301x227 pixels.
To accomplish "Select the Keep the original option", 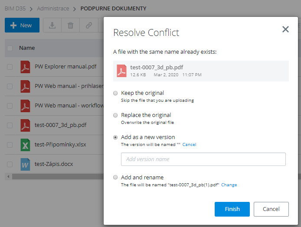I will 115,93.
